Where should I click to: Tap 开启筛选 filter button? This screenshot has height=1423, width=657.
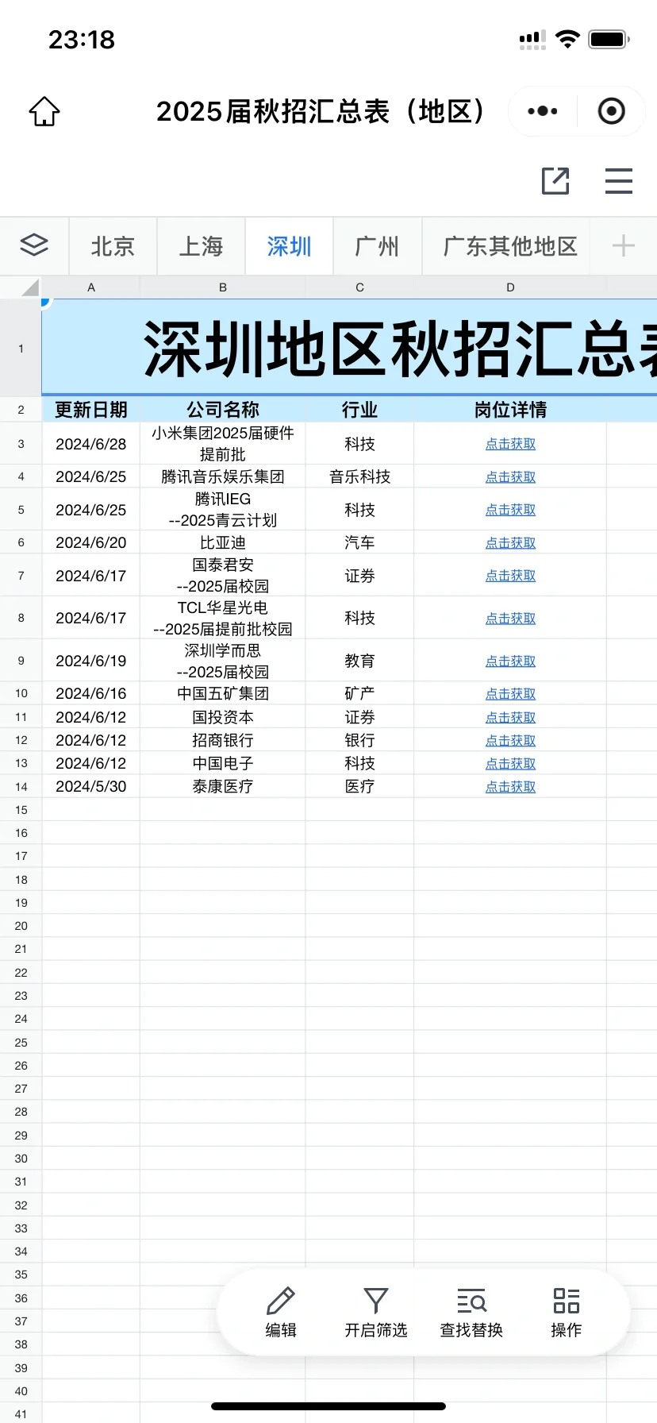pos(375,1313)
